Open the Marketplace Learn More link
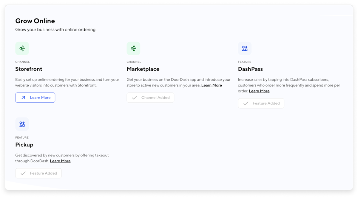Image resolution: width=358 pixels, height=199 pixels. (212, 85)
